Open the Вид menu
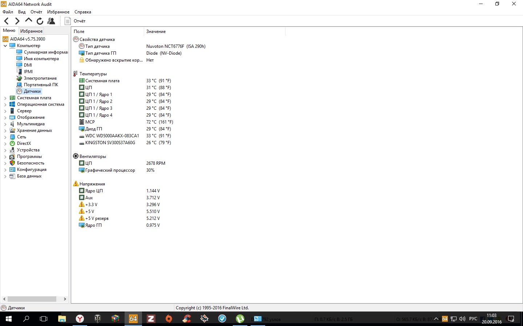 [x=22, y=12]
